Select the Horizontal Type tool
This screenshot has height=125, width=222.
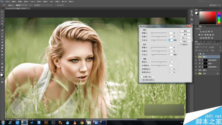(2, 57)
